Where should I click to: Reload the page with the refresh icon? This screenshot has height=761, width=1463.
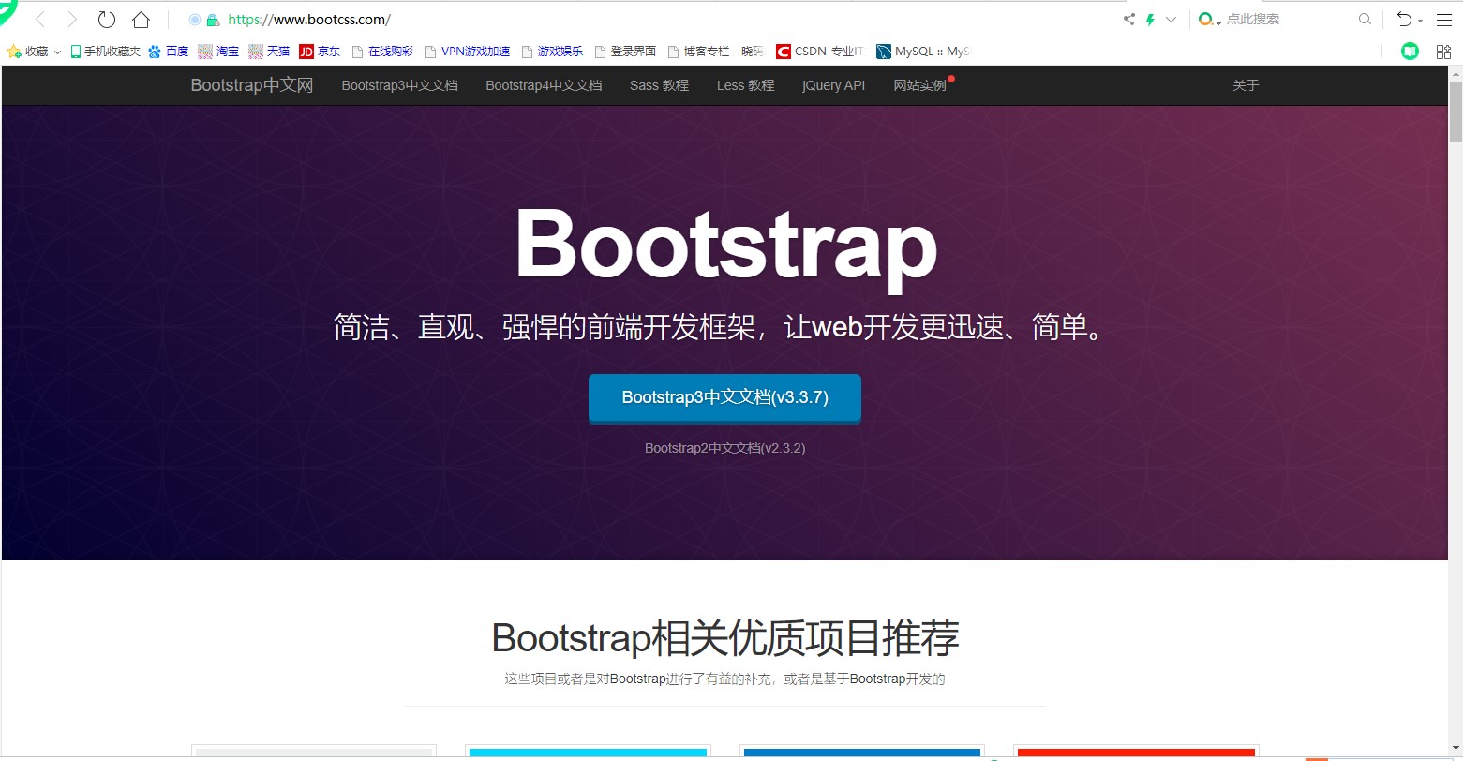[107, 20]
